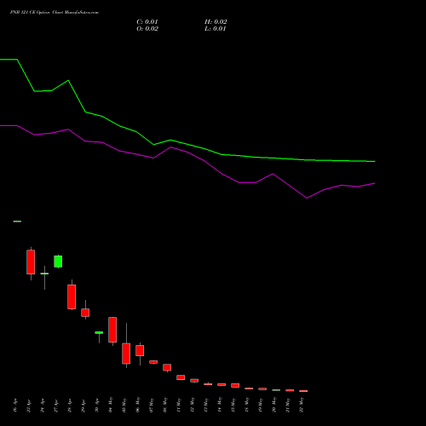This screenshot has width=426, height=426.
Task: Select the 04 May date label
Action: (x=111, y=405)
